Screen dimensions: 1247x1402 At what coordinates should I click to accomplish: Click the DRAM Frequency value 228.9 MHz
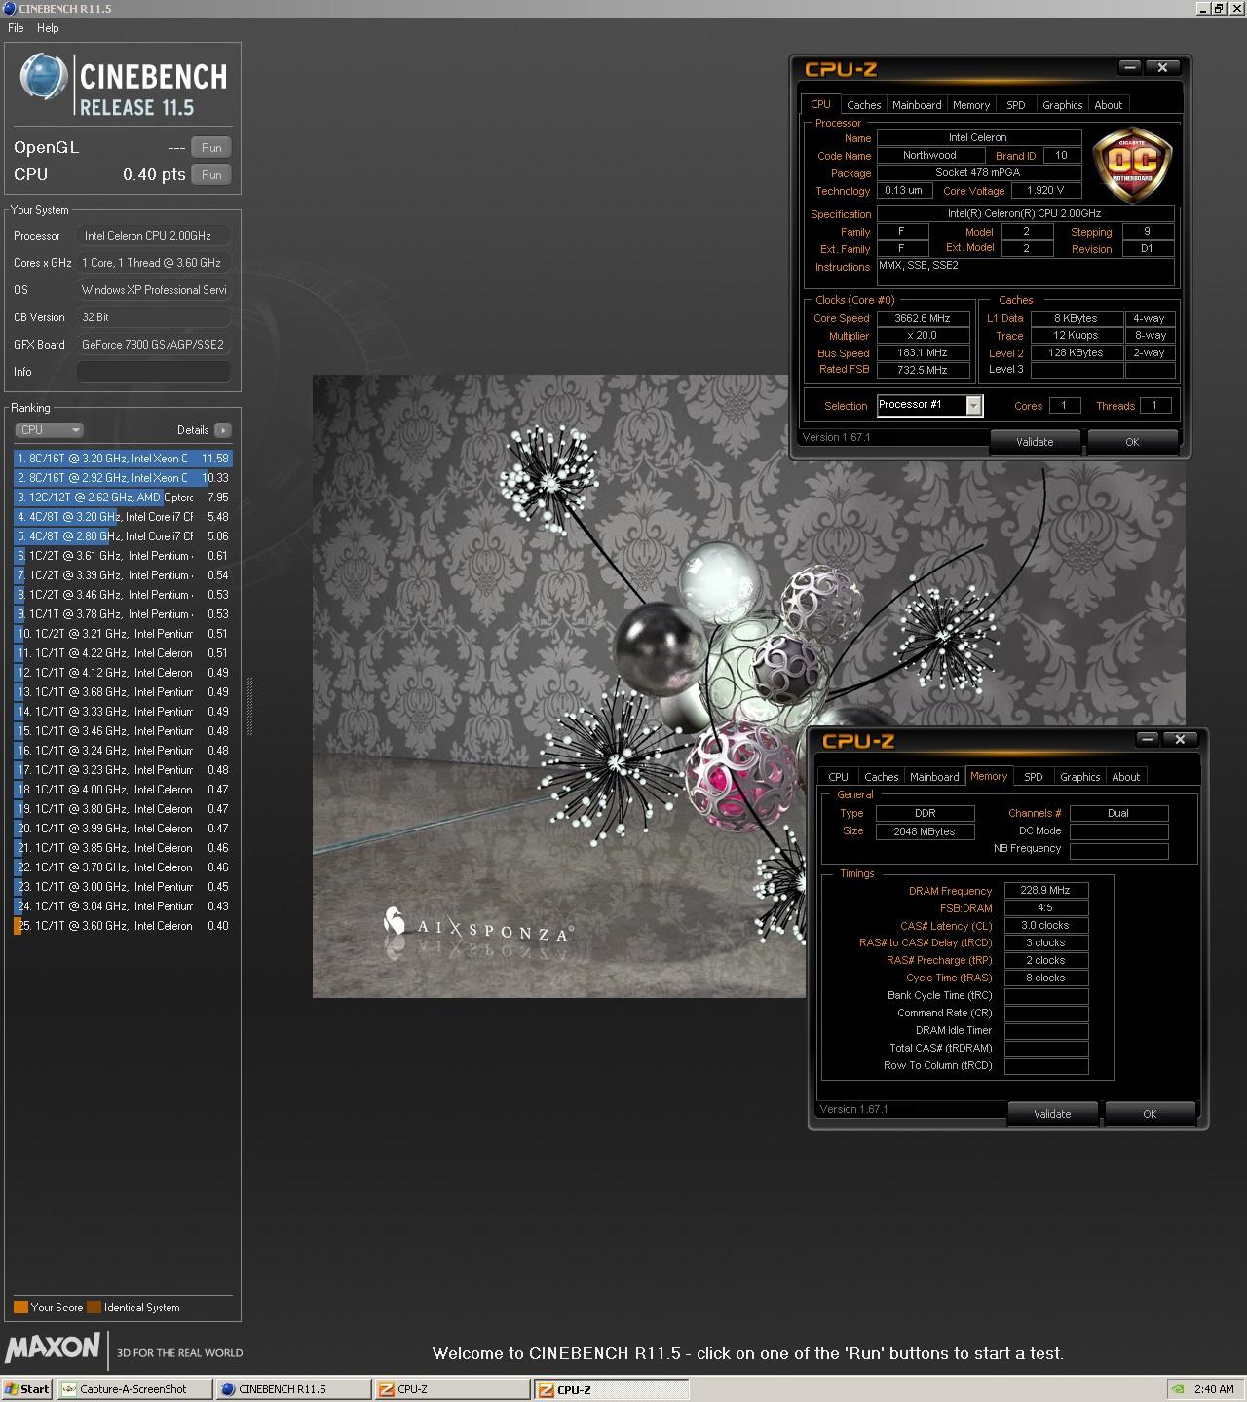point(1045,890)
